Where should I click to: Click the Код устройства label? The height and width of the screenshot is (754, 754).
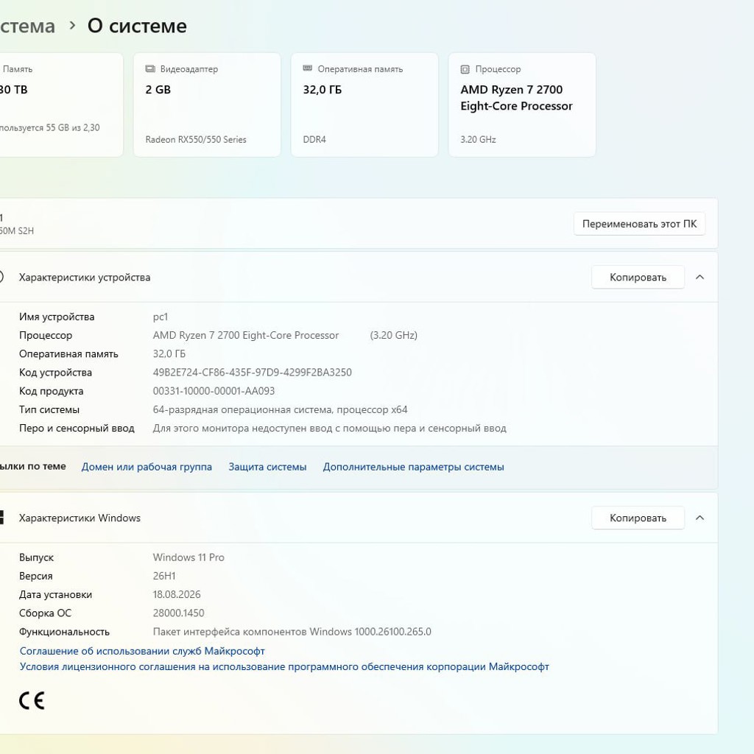point(55,372)
